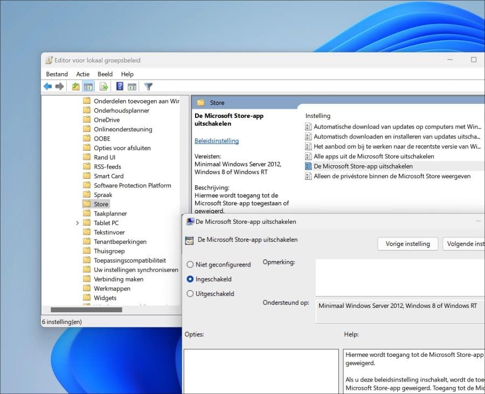Click the Back navigation arrow in toolbar
The height and width of the screenshot is (394, 485).
coord(47,86)
